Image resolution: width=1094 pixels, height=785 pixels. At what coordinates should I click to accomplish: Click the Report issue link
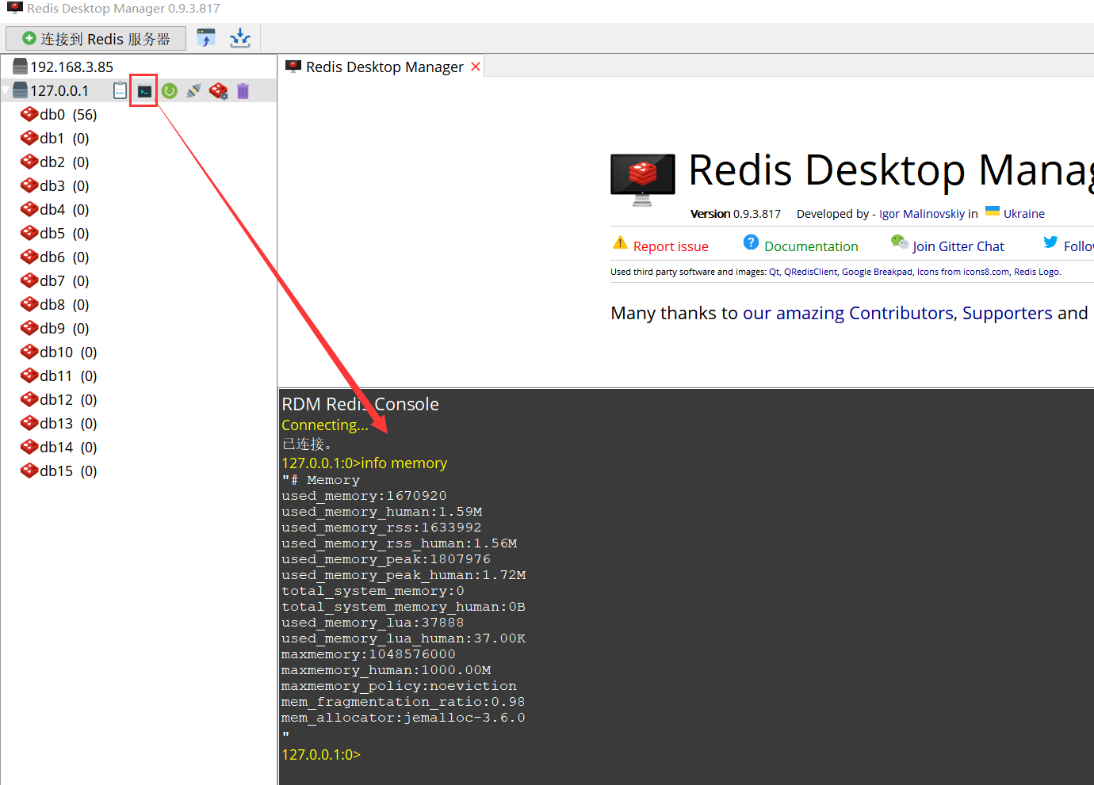tap(671, 246)
